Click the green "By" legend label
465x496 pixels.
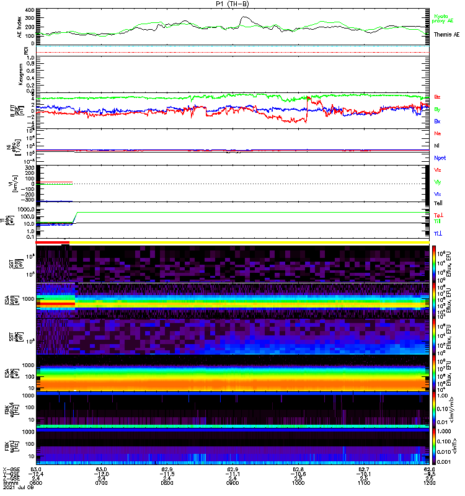437,110
